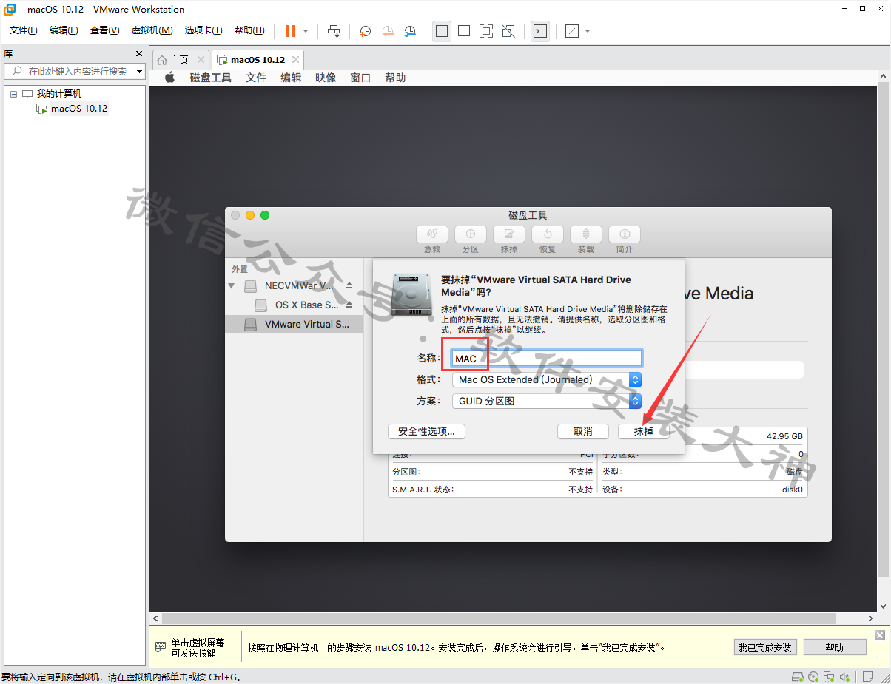Open VMware 查看(V) menu

104,30
